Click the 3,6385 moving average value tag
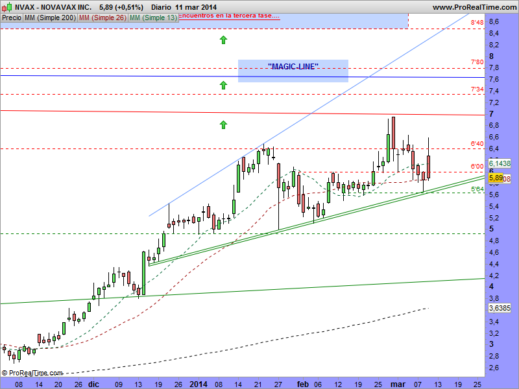 [x=500, y=308]
